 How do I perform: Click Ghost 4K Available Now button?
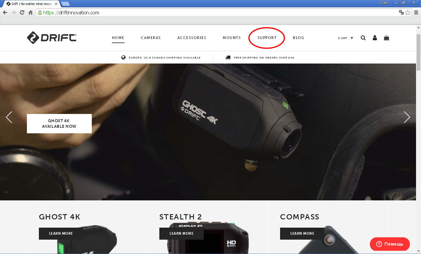point(59,124)
